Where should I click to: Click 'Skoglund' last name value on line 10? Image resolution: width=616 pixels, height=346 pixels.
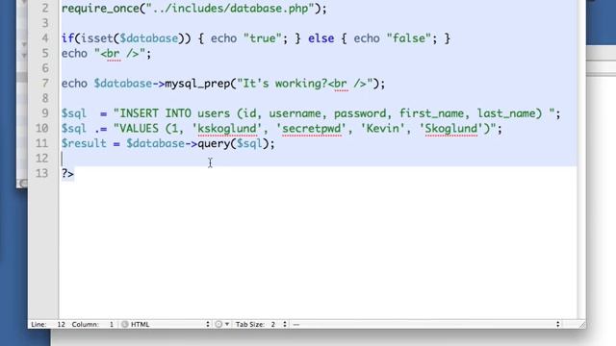[451, 129]
